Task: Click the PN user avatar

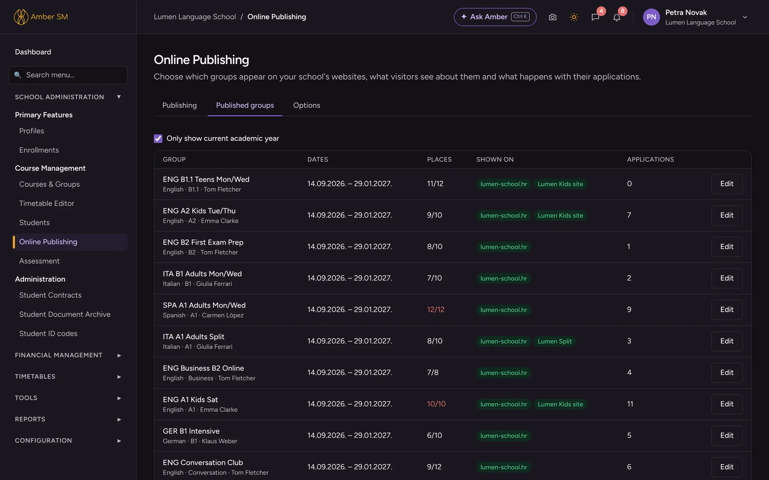Action: pos(651,17)
